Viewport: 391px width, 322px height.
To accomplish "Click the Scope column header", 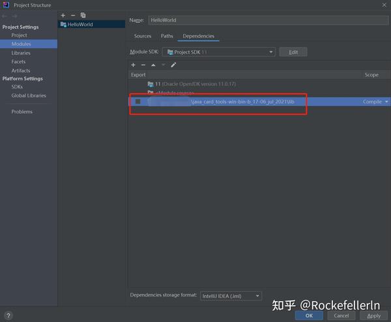I will pyautogui.click(x=371, y=75).
